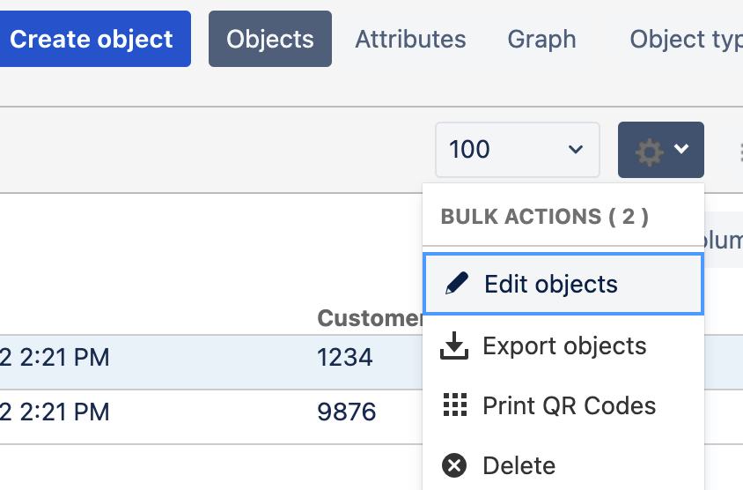743x490 pixels.
Task: Choose Edit objects from bulk actions
Action: (x=551, y=285)
